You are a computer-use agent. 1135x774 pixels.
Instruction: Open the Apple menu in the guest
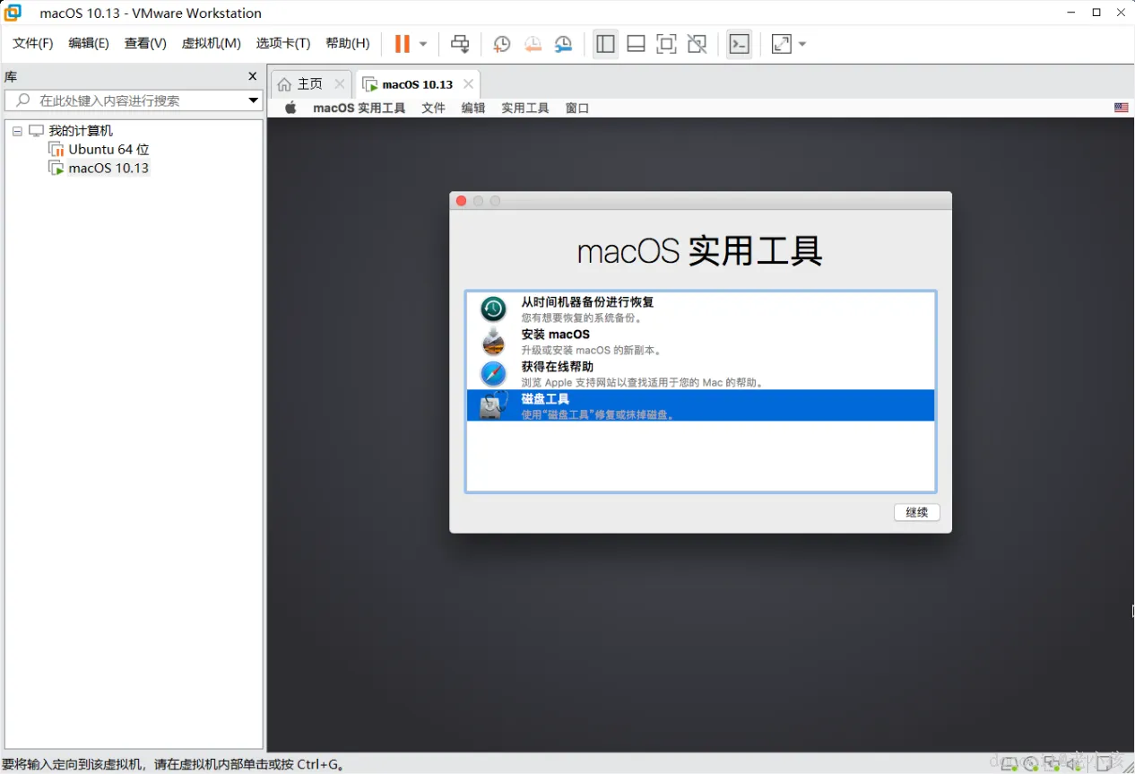click(290, 108)
